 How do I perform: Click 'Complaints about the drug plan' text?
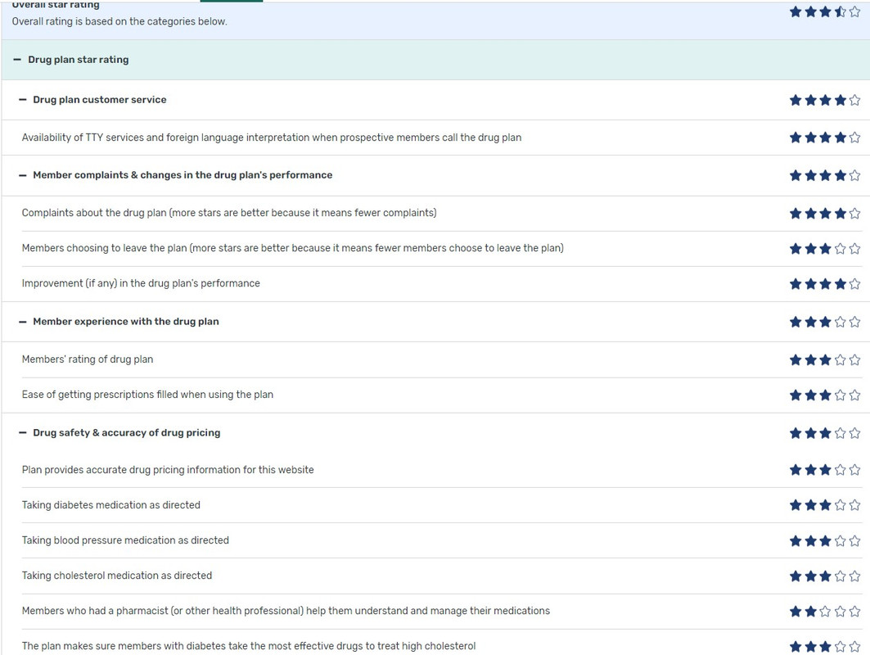[x=229, y=213]
